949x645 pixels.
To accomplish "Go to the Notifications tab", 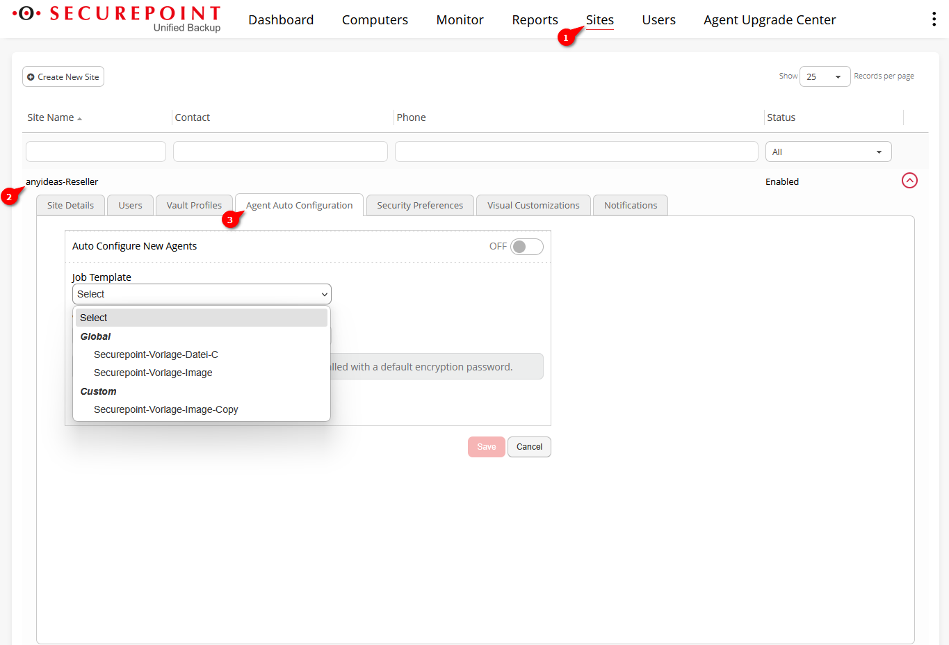I will click(x=630, y=206).
